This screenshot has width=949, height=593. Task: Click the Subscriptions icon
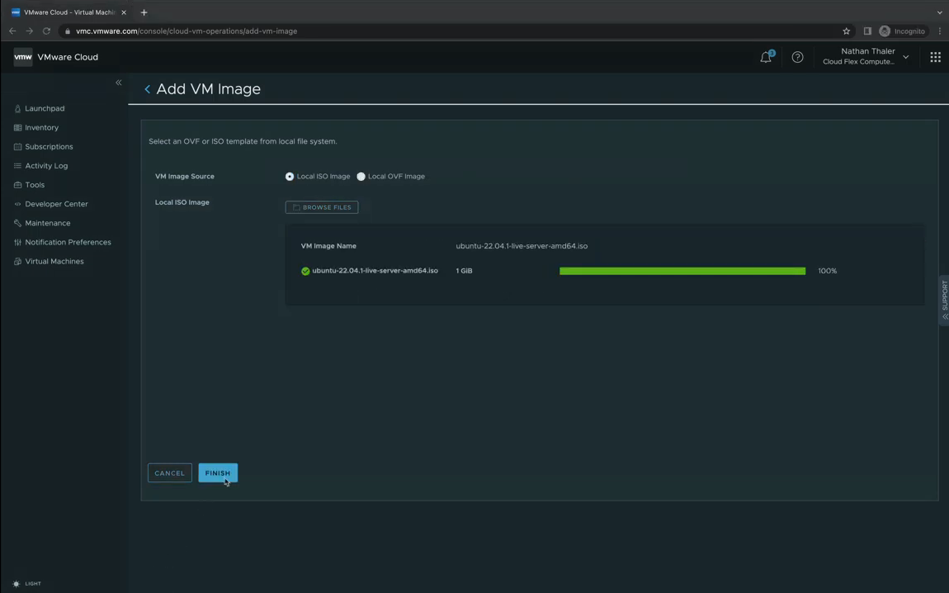pyautogui.click(x=17, y=146)
